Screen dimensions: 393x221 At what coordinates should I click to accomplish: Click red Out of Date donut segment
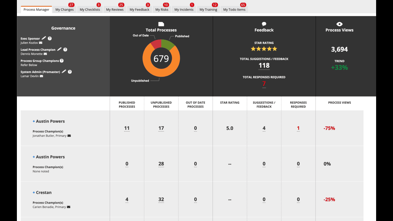(x=156, y=44)
